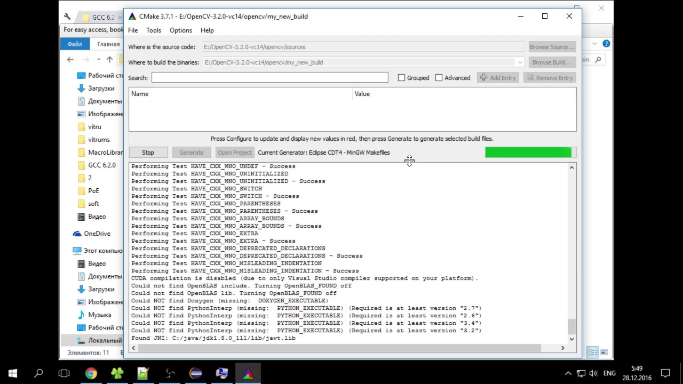Viewport: 683px width, 384px height.
Task: Click the Search input field
Action: pos(269,78)
